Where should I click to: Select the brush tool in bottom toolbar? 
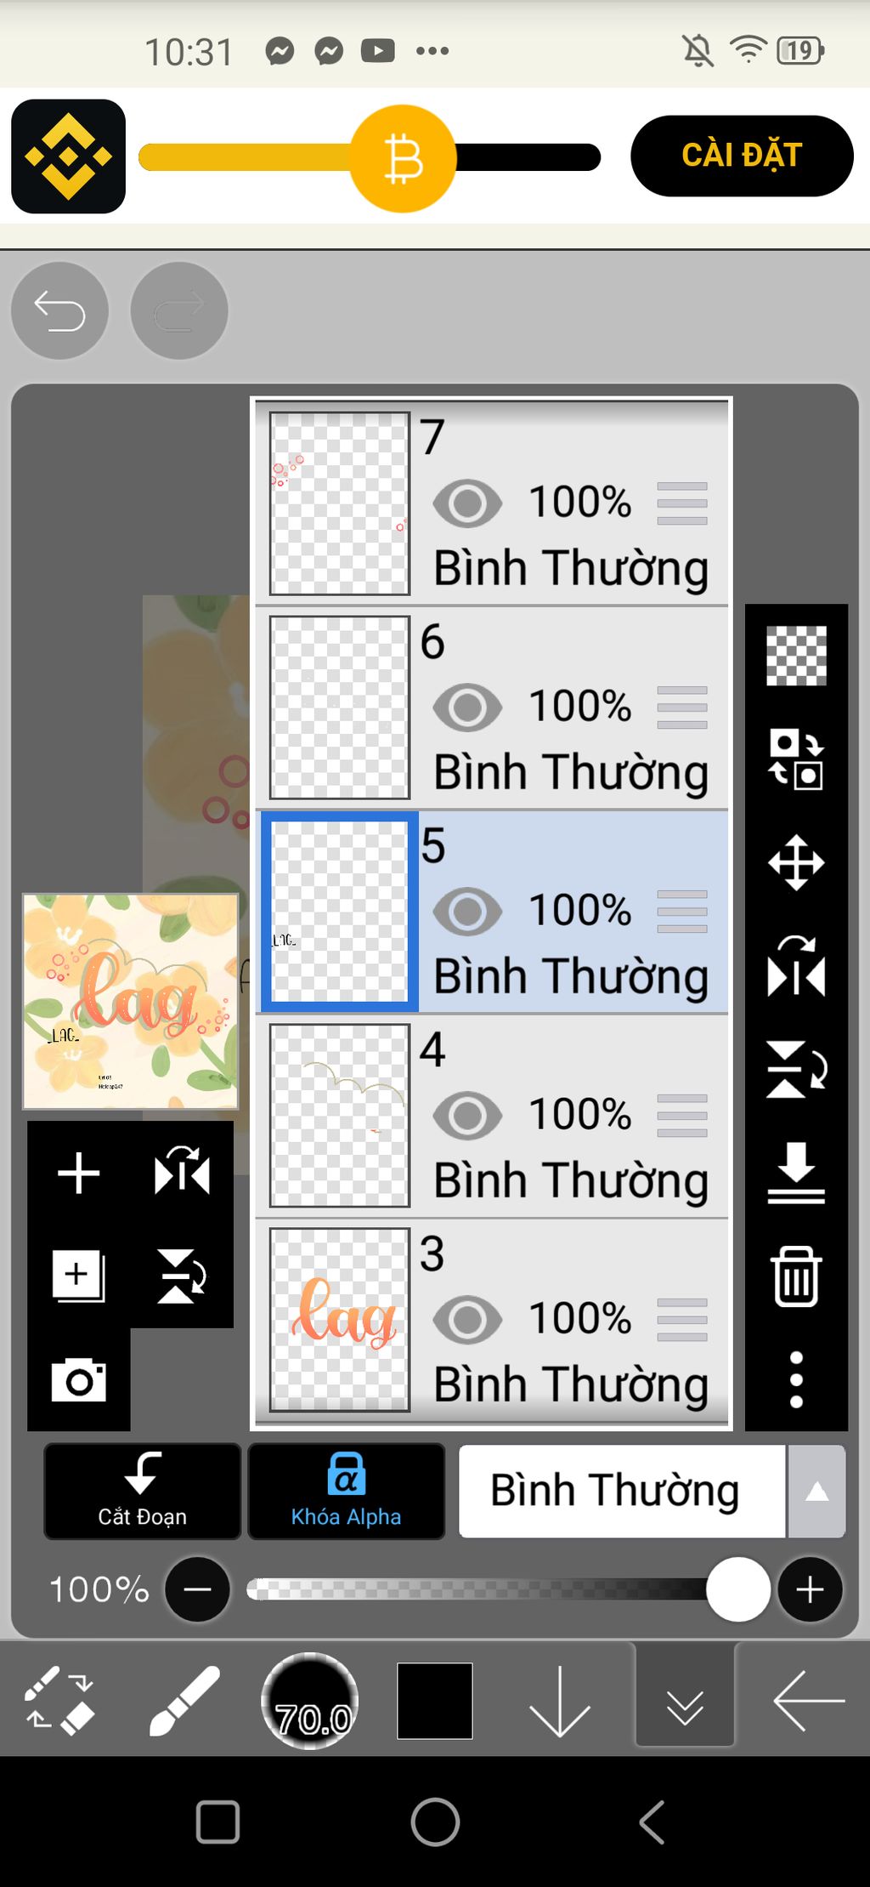pyautogui.click(x=184, y=1701)
